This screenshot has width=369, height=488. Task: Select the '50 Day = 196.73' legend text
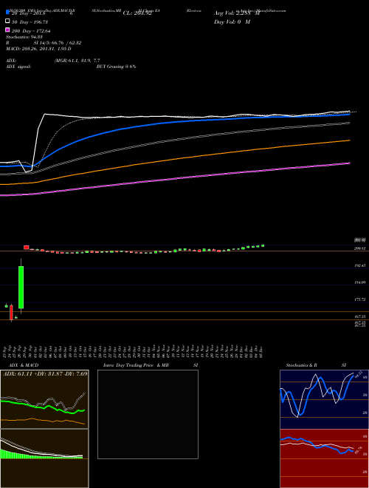point(30,21)
